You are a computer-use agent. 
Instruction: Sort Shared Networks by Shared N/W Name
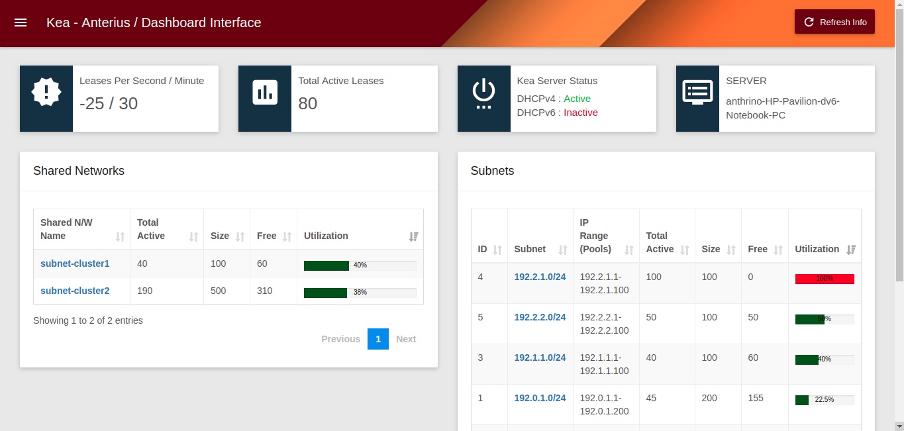pyautogui.click(x=82, y=229)
